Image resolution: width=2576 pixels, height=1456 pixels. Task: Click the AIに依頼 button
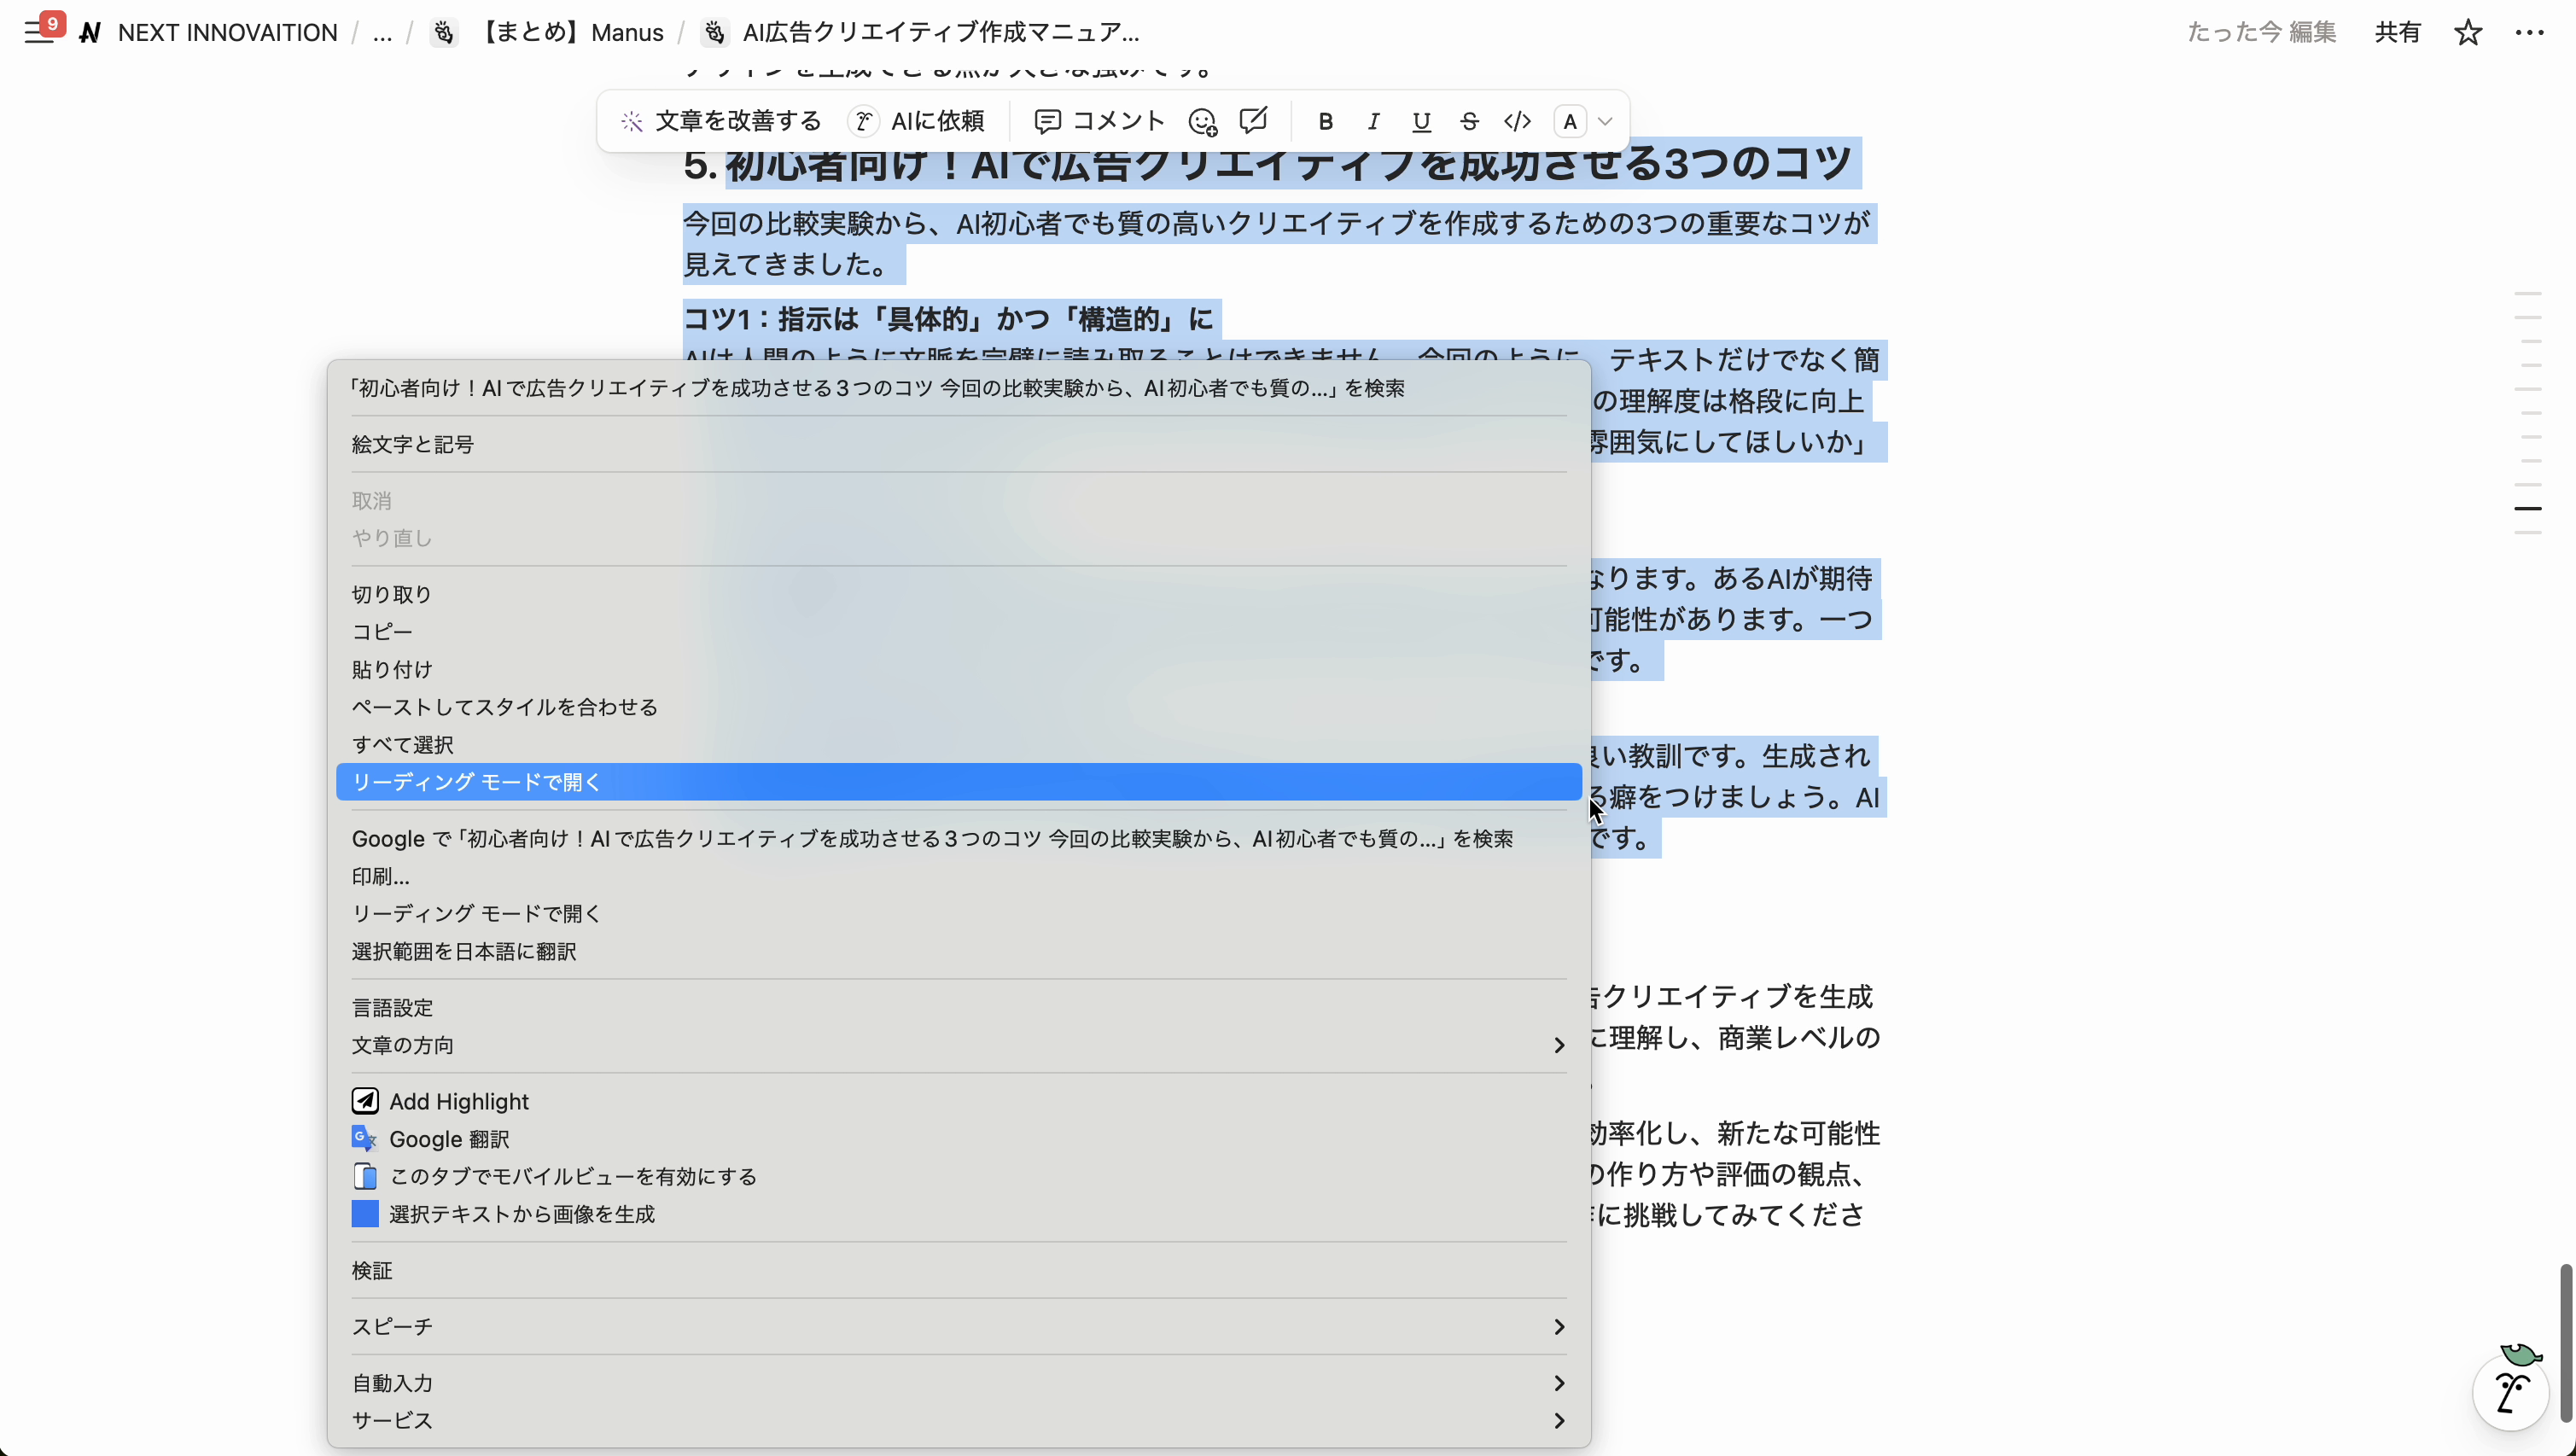[917, 120]
